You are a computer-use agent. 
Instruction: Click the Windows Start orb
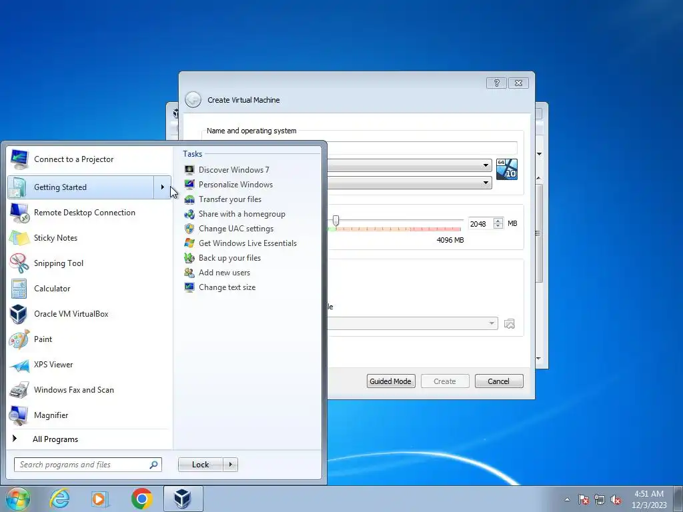pos(18,499)
